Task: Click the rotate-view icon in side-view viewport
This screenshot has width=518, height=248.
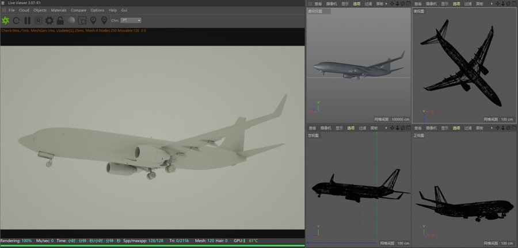Action: coord(403,128)
